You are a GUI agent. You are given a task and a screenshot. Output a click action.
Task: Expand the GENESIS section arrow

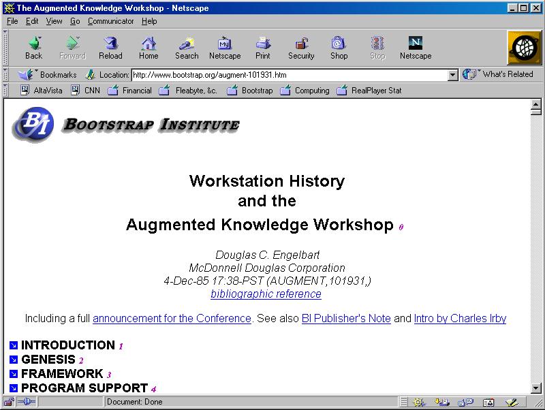click(14, 360)
